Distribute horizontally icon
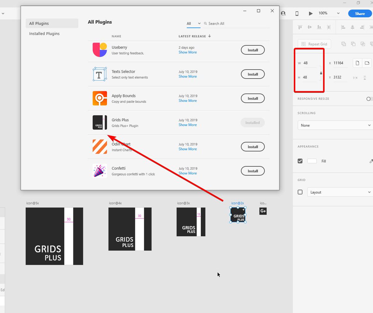The height and width of the screenshot is (313, 373). 329,27
